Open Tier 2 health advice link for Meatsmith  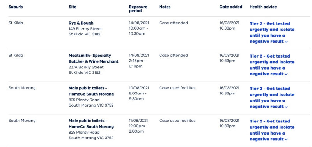click(272, 65)
